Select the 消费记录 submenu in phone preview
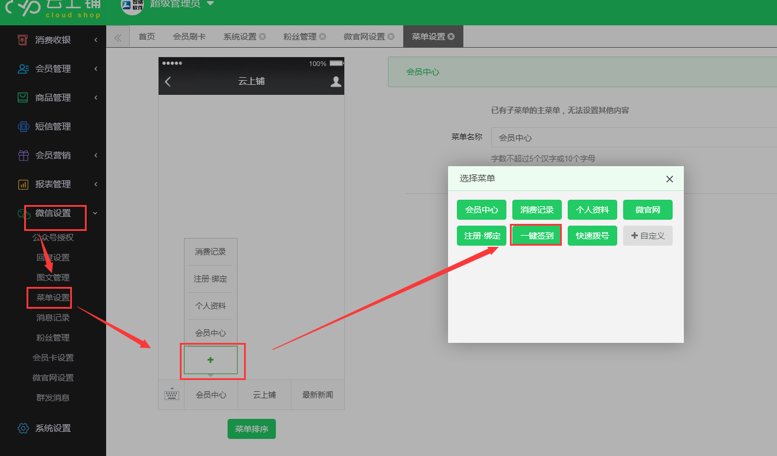The width and height of the screenshot is (777, 456). [210, 252]
